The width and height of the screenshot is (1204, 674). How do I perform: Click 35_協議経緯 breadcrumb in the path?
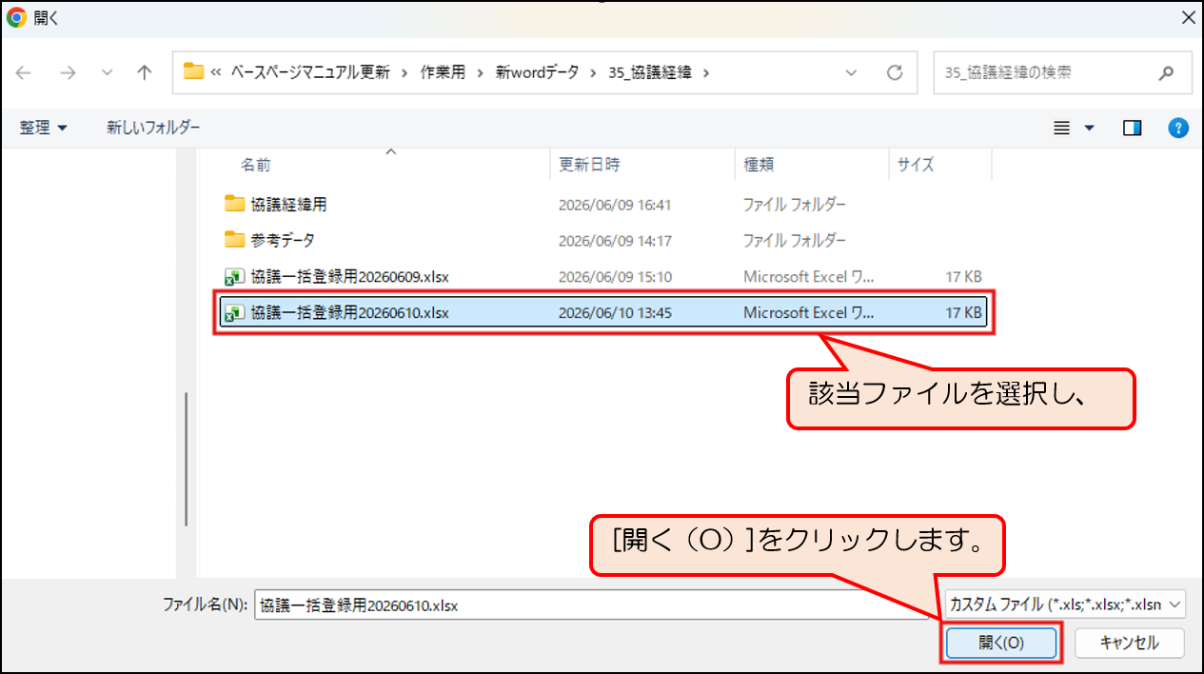649,72
